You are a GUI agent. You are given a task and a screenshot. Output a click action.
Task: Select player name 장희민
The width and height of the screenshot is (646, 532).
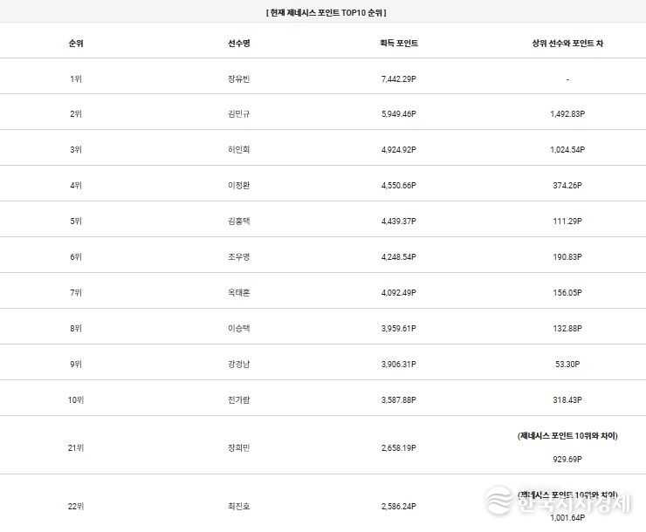[x=238, y=447]
